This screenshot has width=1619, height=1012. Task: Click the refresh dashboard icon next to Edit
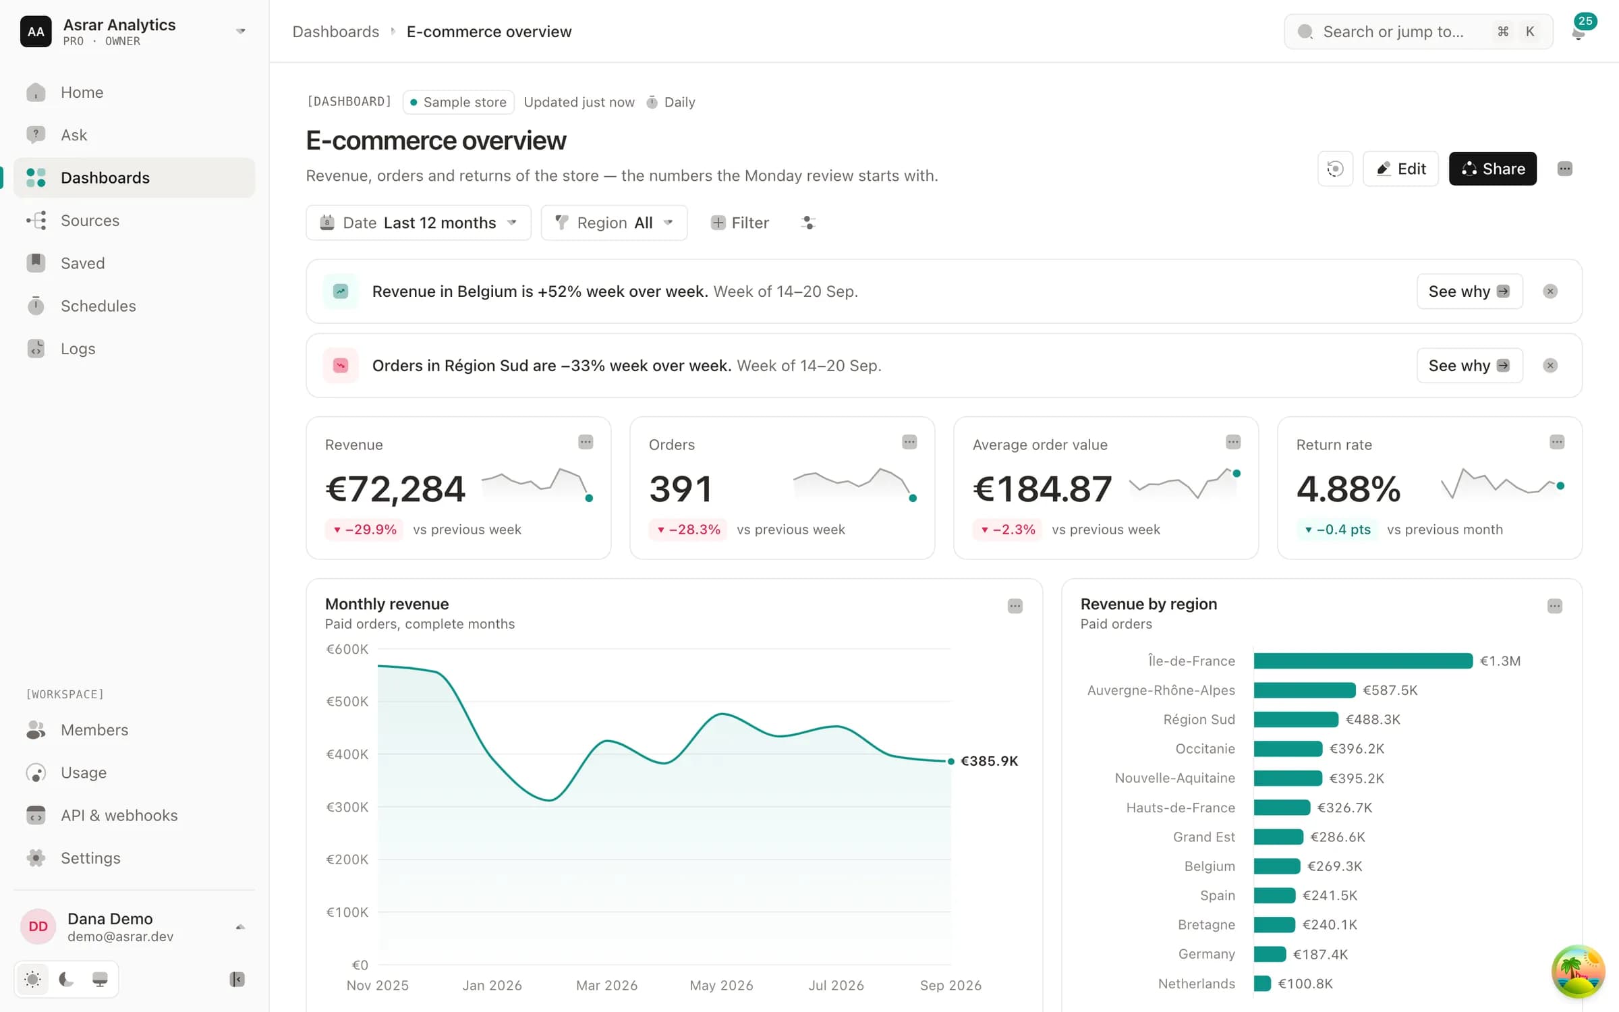tap(1335, 169)
